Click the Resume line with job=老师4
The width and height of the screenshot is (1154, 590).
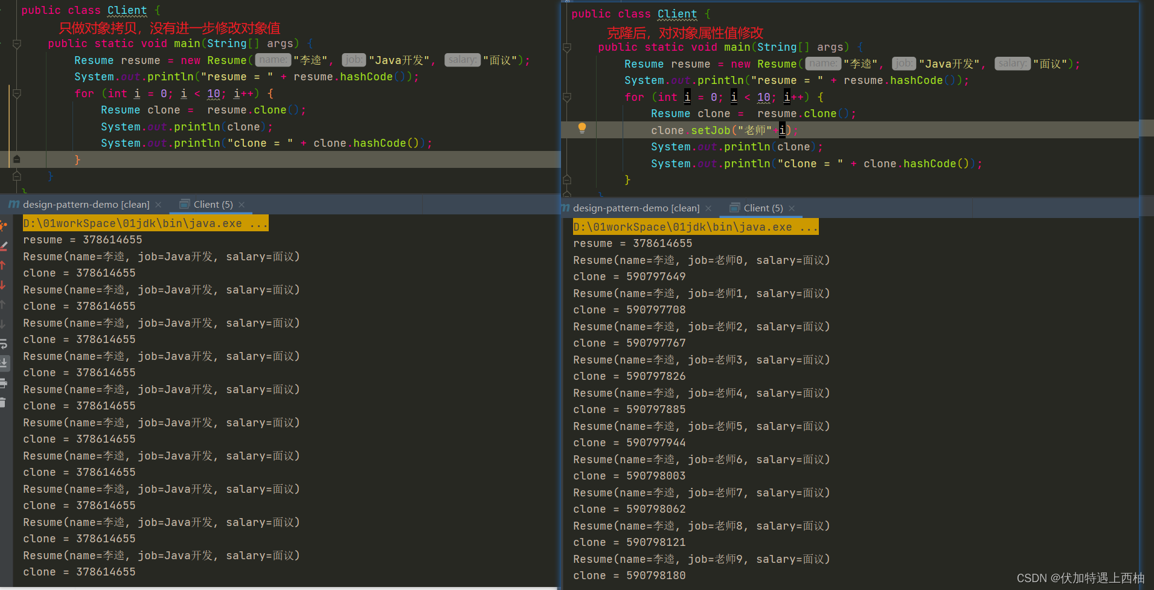pos(702,393)
